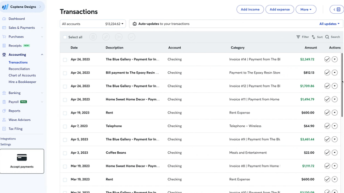Click the Tax Filing icon
The height and width of the screenshot is (193, 344).
(4, 129)
